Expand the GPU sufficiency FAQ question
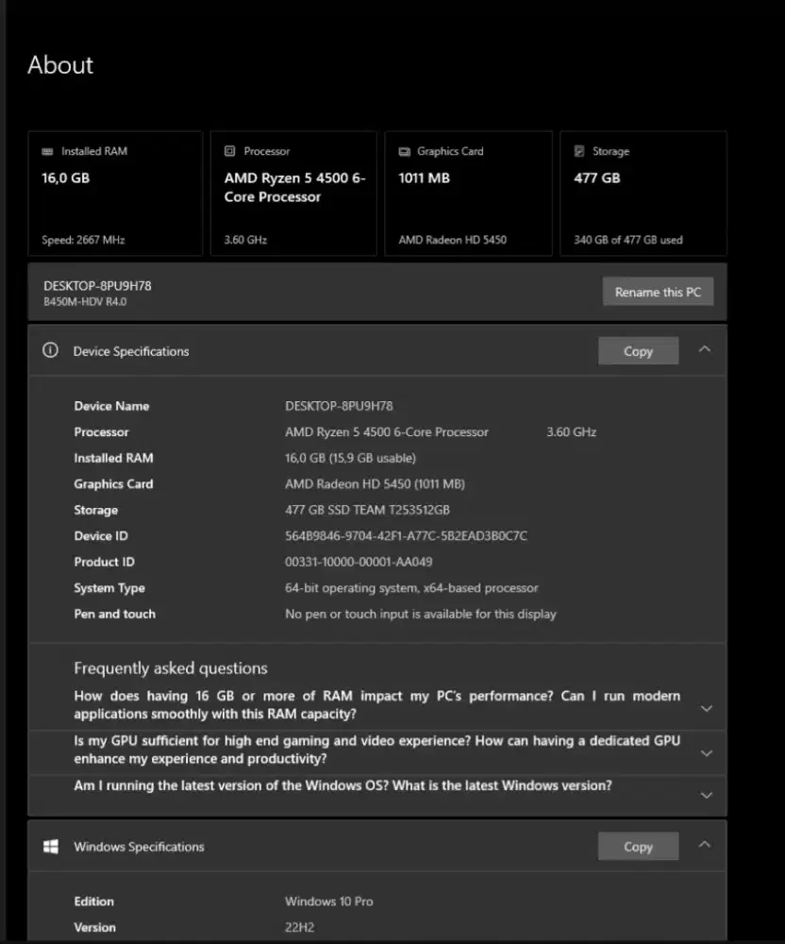The image size is (785, 944). [706, 752]
